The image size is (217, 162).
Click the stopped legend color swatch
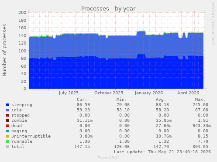coord(7,115)
